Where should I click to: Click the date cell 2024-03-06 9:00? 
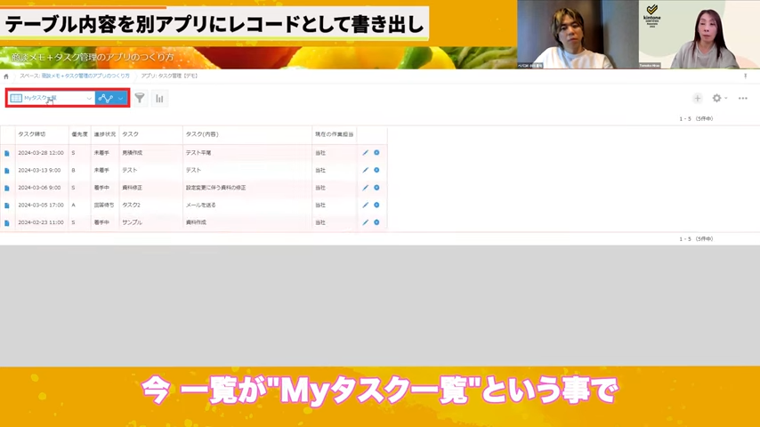tap(39, 188)
